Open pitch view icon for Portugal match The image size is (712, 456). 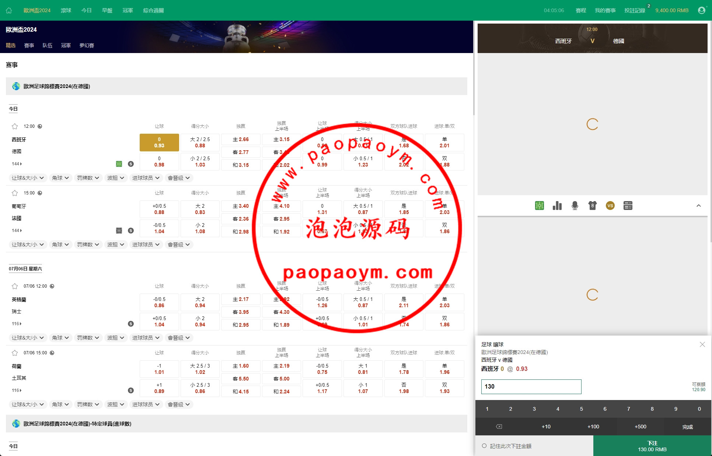119,231
